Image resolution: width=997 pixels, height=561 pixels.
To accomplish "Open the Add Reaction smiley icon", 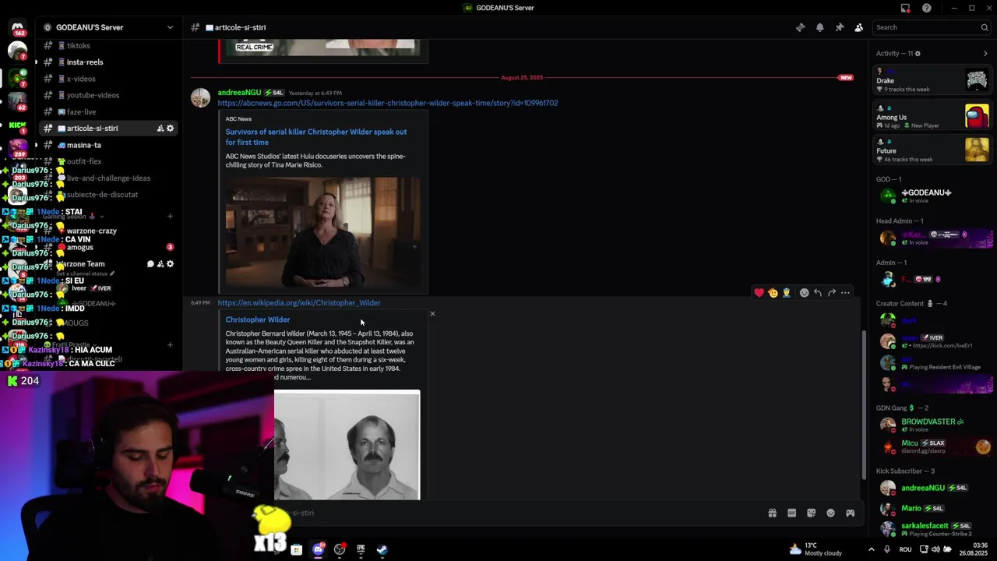I will 805,293.
